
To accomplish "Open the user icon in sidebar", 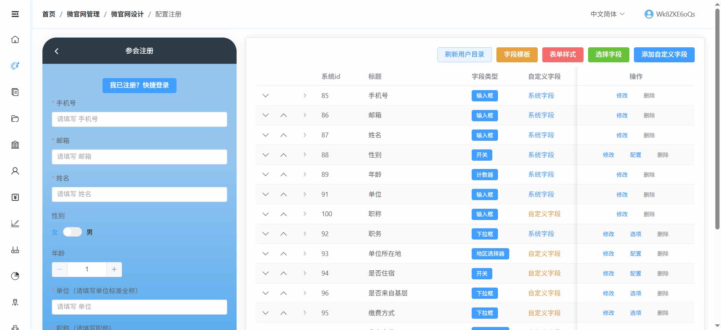I will [x=15, y=171].
